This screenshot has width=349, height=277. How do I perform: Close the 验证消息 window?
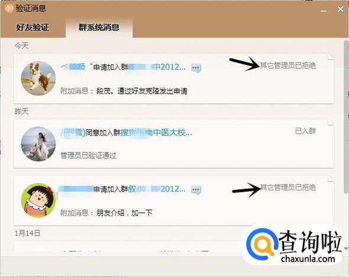coord(340,9)
